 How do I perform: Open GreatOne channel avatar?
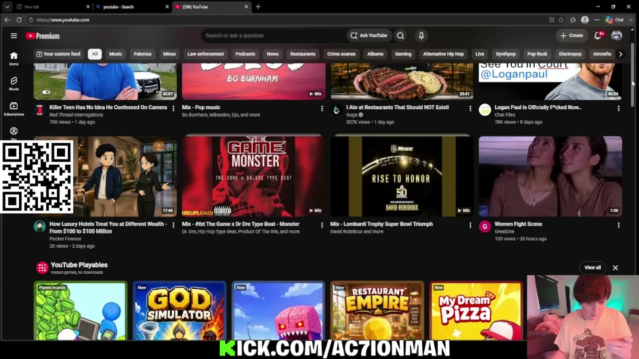pyautogui.click(x=485, y=227)
